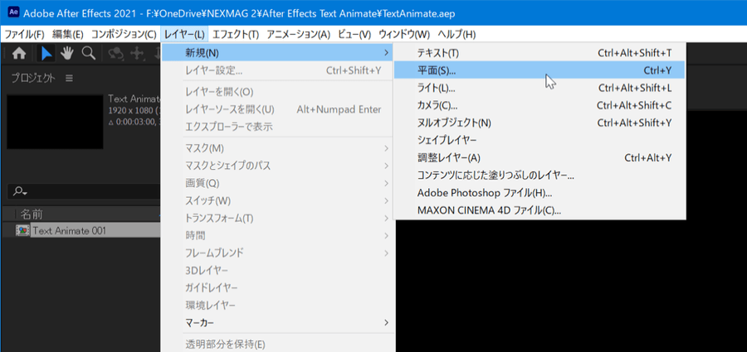Click the 環境レイヤー menu entry
747x352 pixels.
(277, 305)
